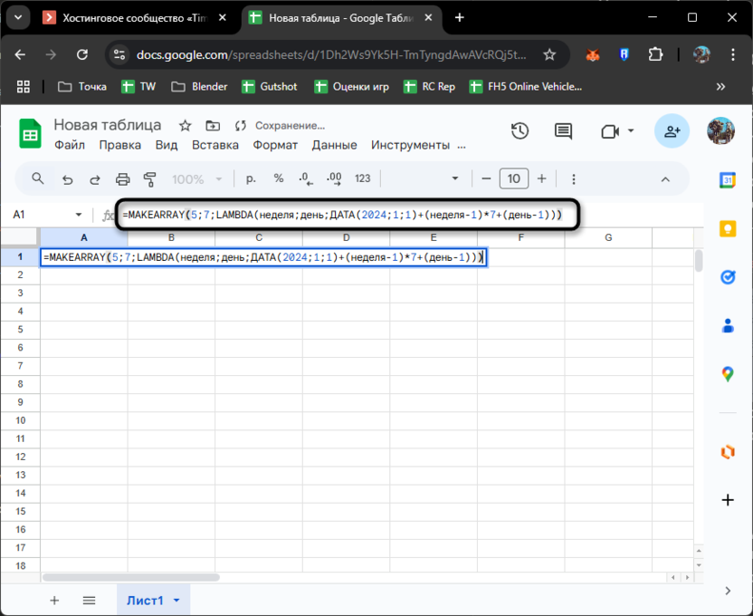Open search within the spreadsheet
The width and height of the screenshot is (753, 616).
click(37, 178)
